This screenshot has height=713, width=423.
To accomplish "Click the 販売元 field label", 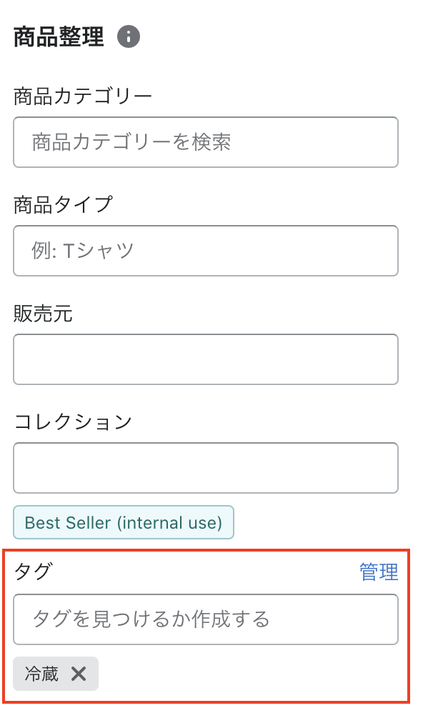I will click(43, 314).
